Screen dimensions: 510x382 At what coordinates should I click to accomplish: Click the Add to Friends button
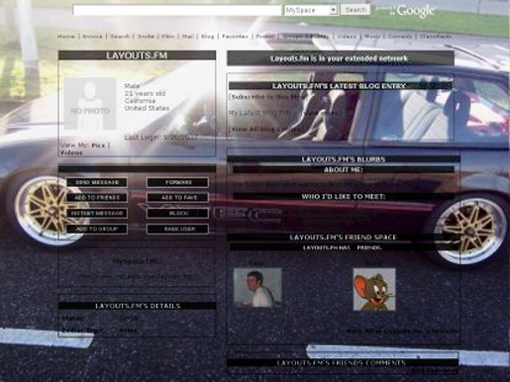pos(97,198)
